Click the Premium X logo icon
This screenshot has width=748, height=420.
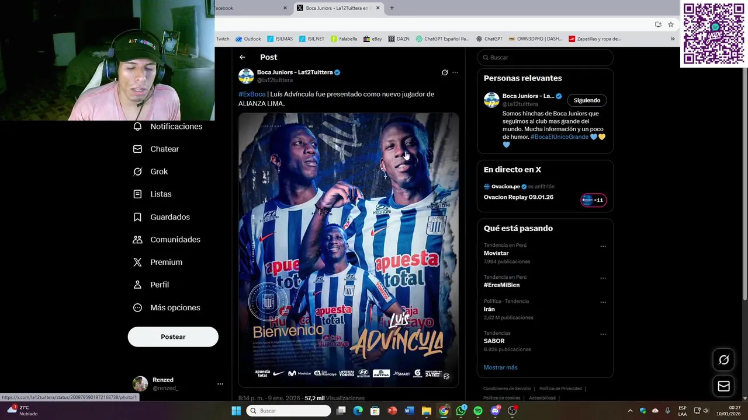pyautogui.click(x=137, y=262)
